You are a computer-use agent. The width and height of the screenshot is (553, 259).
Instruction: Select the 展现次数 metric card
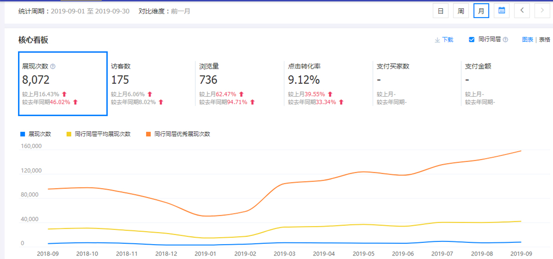(63, 84)
